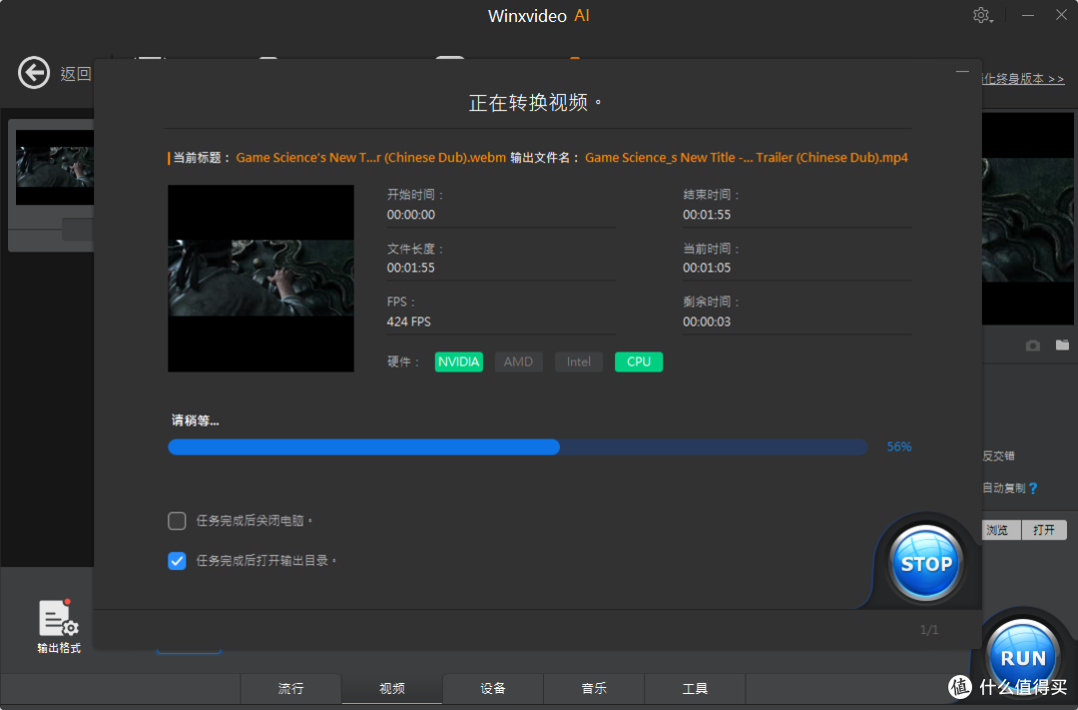Click the 56% progress percentage text

(x=898, y=447)
